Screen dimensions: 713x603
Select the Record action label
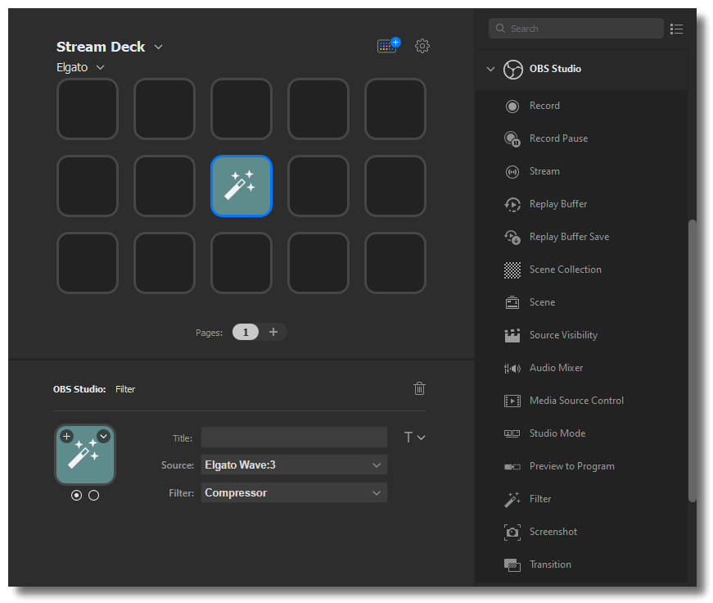[x=544, y=106]
